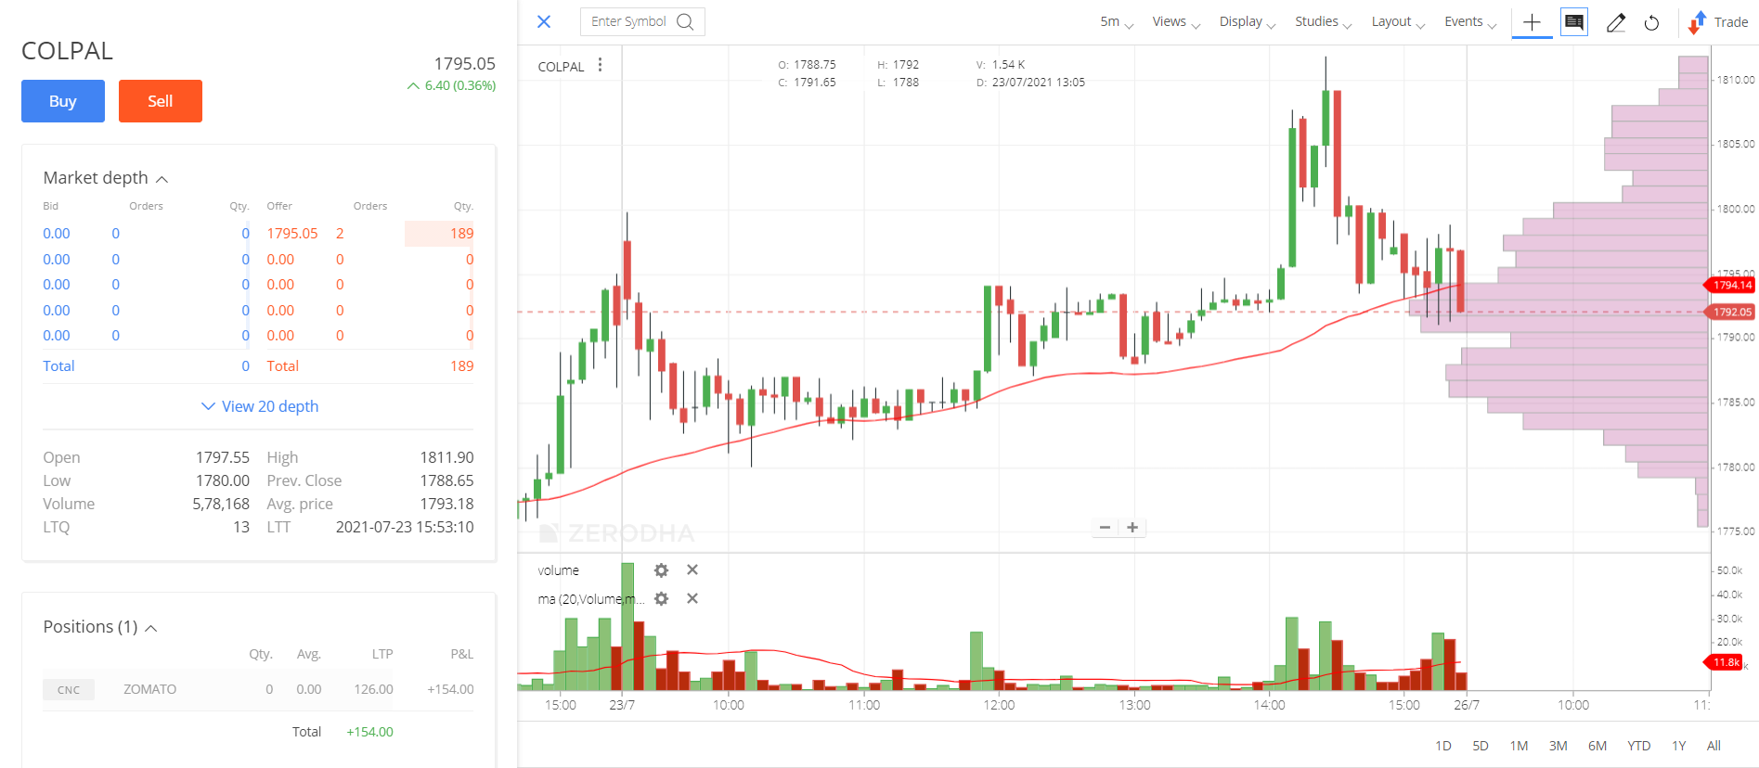Click the LTT timestamp 2021-07-23 15:53:10
This screenshot has width=1759, height=768.
(405, 527)
